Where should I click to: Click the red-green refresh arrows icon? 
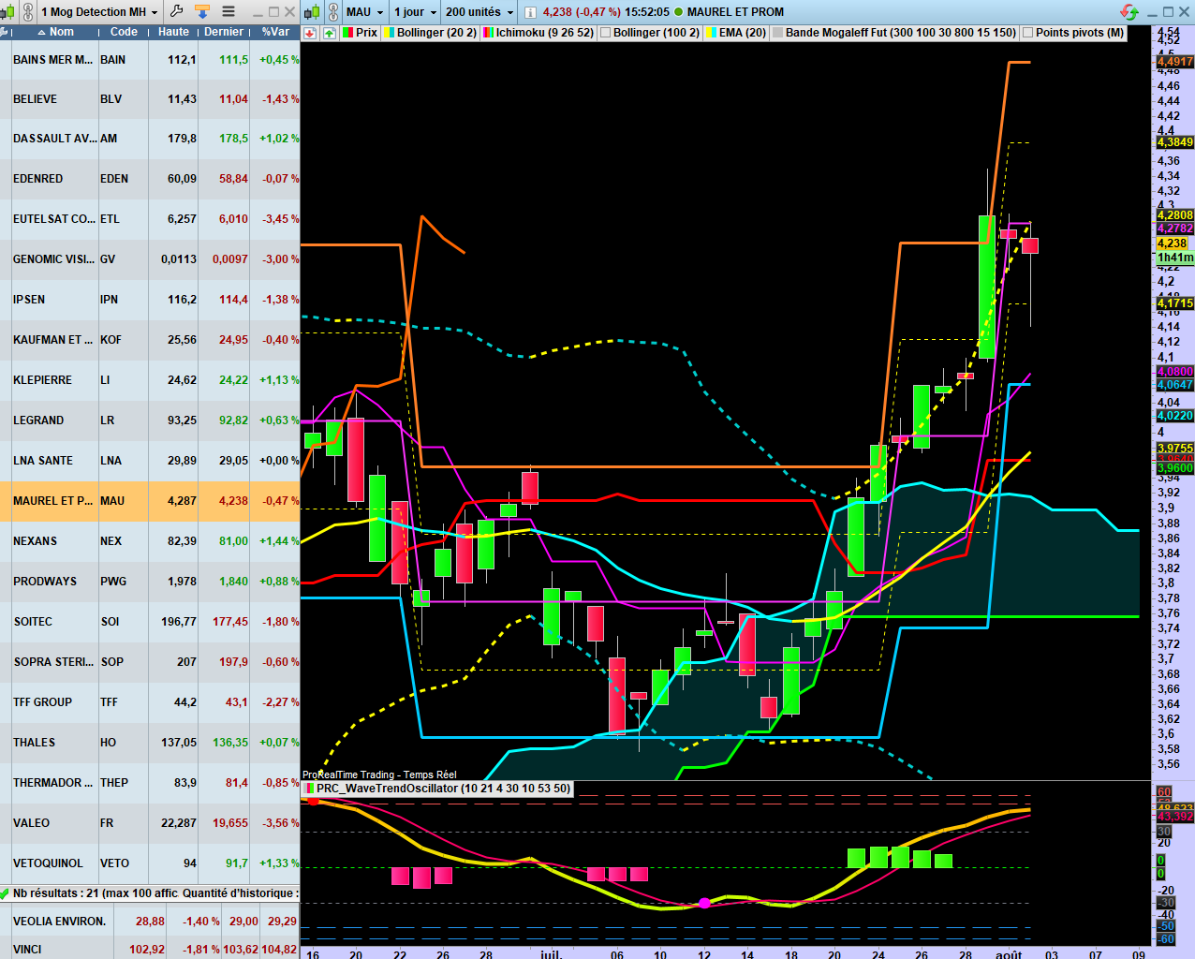(1129, 12)
